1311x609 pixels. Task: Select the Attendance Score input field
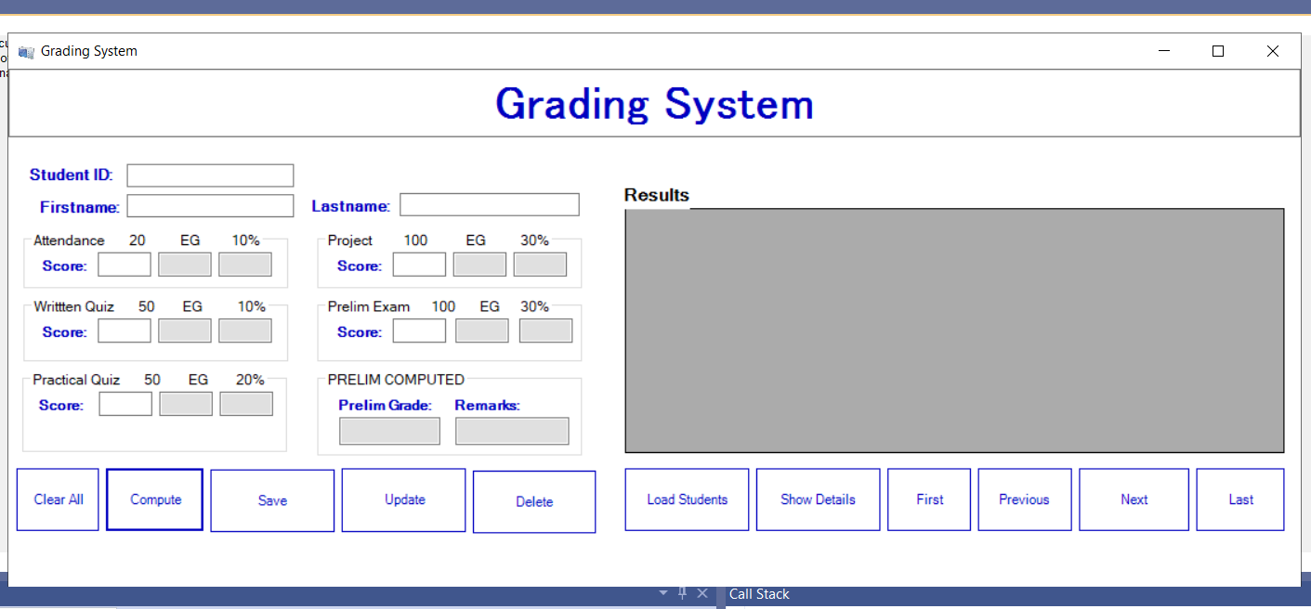tap(125, 265)
